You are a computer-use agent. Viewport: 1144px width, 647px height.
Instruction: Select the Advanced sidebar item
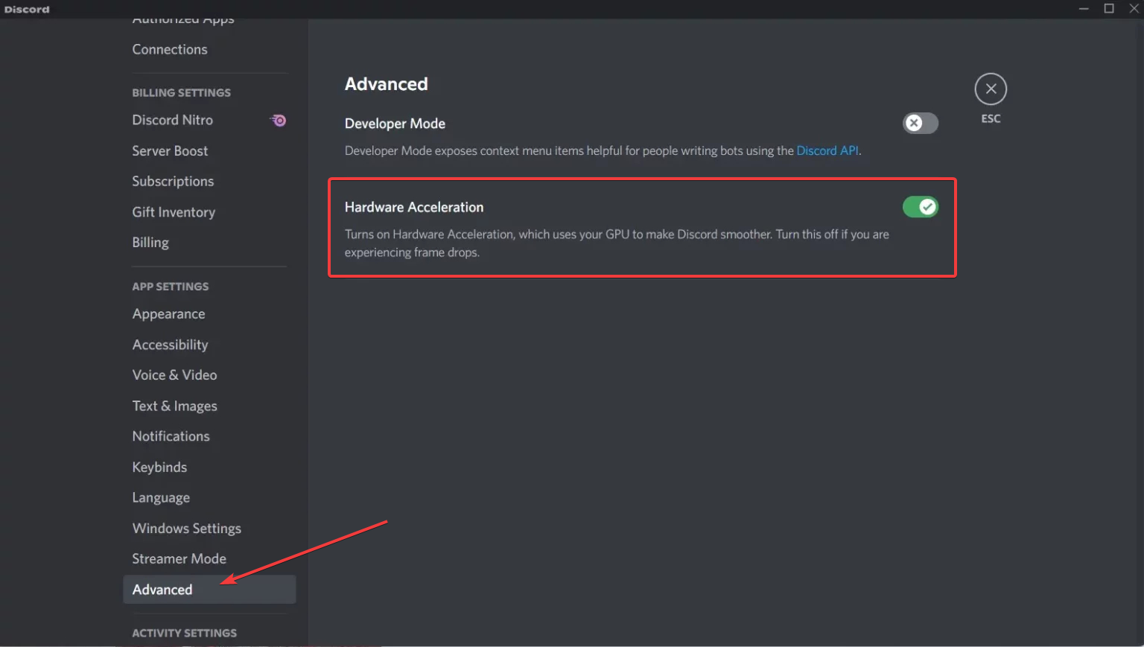[209, 590]
